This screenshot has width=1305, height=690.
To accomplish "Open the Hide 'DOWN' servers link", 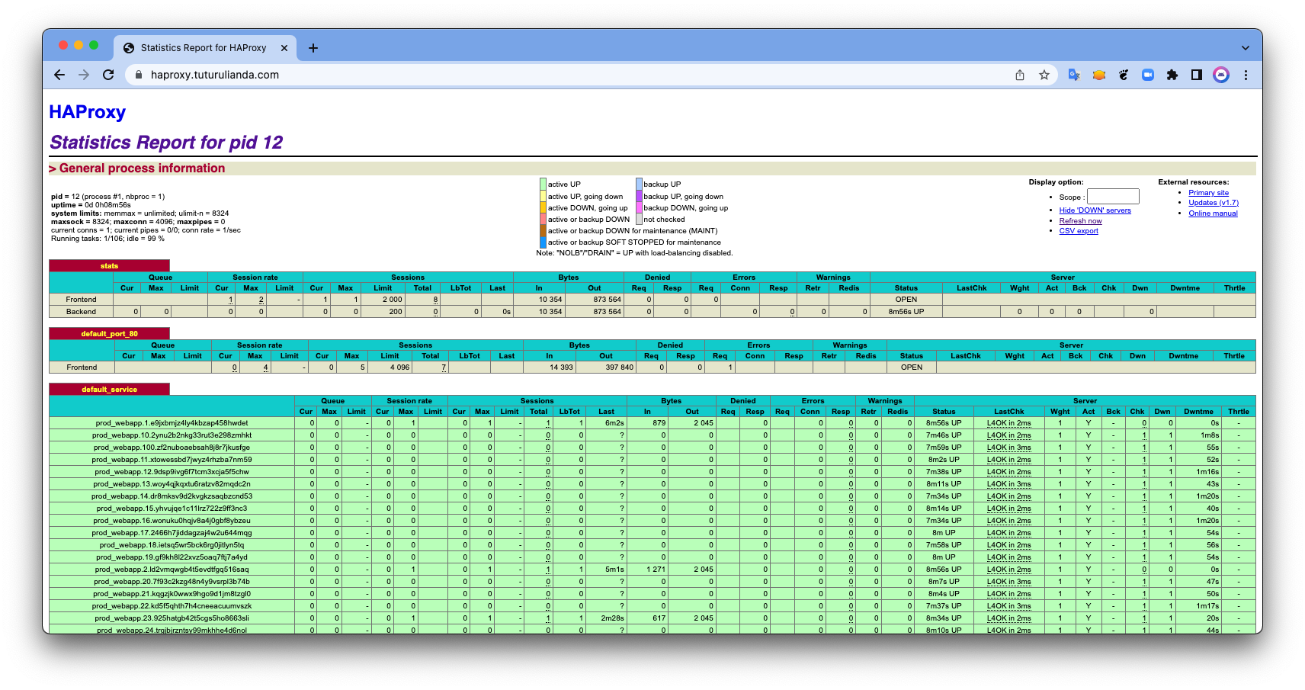I will click(1095, 210).
